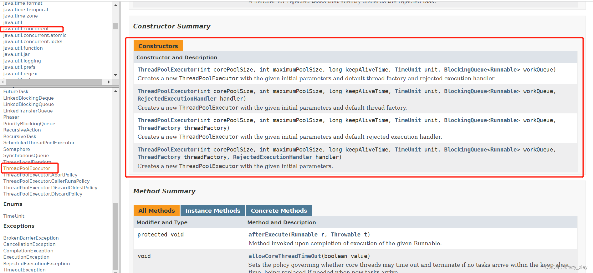Open the first five-parameter ThreadPoolExecutor constructor
This screenshot has height=273, width=593.
pos(167,70)
